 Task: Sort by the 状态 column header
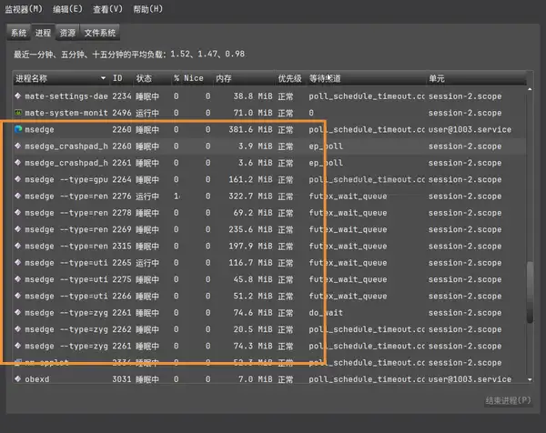152,78
